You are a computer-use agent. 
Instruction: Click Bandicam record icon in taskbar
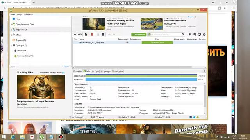[61, 137]
